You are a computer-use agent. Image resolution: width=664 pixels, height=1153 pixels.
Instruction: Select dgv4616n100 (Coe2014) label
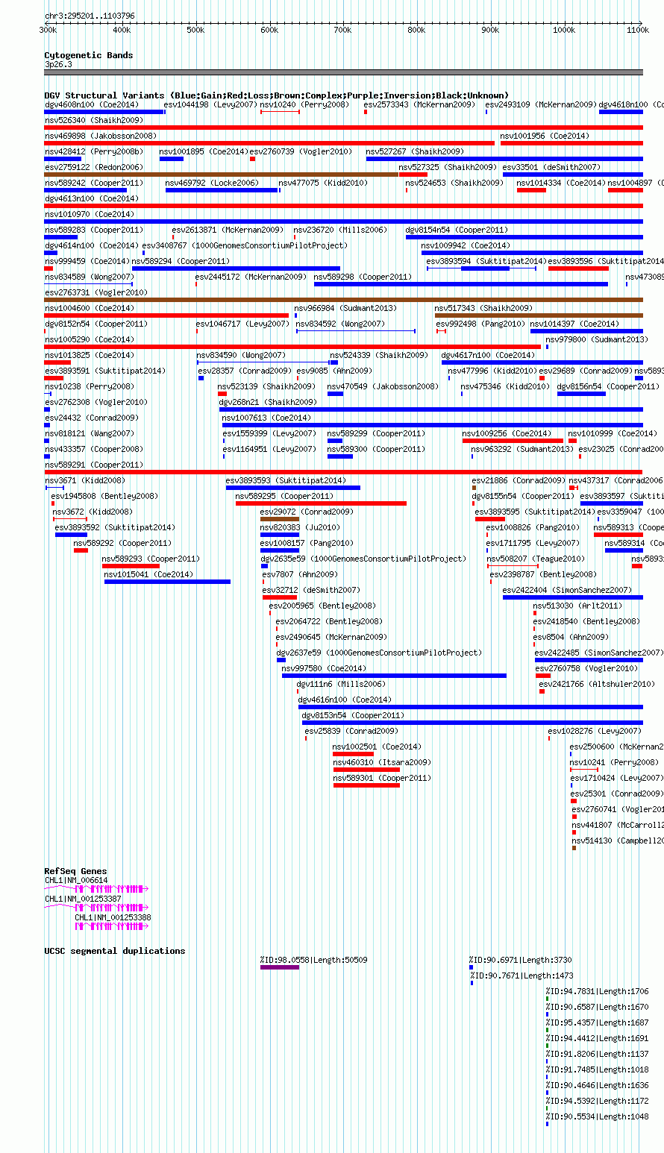(x=344, y=700)
